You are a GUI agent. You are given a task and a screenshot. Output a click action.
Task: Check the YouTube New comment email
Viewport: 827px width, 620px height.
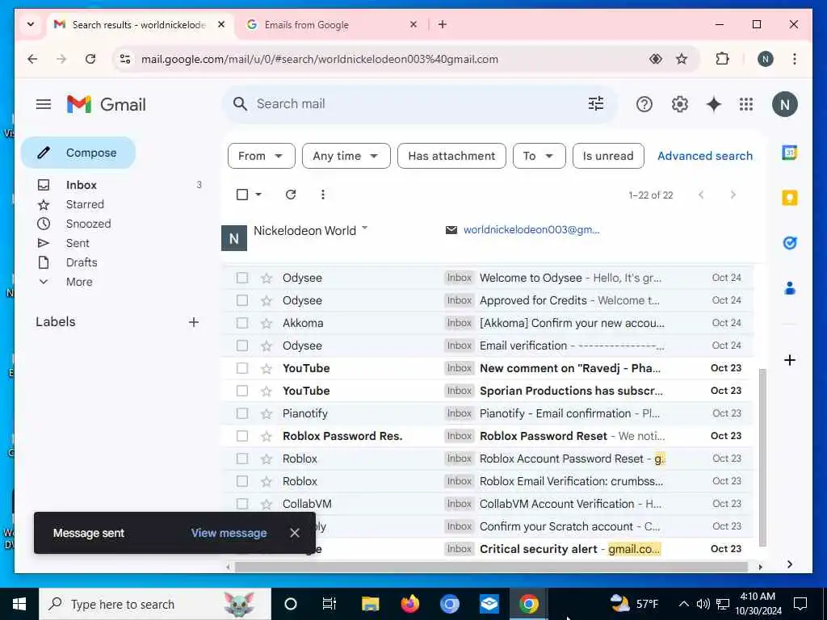click(242, 368)
